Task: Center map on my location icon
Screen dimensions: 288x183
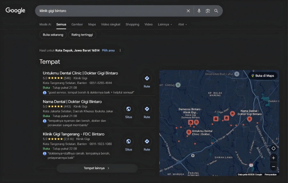Action: pyautogui.click(x=273, y=149)
